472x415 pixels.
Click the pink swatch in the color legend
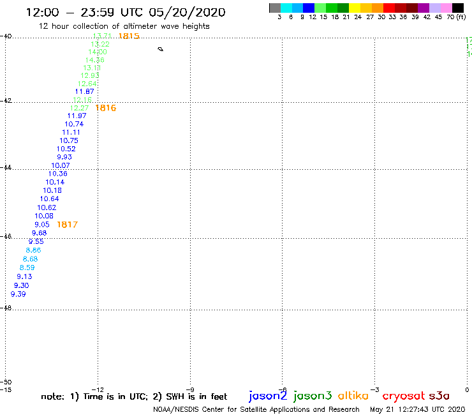(446, 8)
